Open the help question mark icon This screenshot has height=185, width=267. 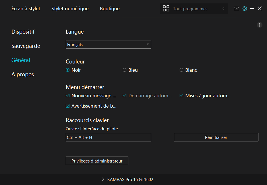[259, 25]
